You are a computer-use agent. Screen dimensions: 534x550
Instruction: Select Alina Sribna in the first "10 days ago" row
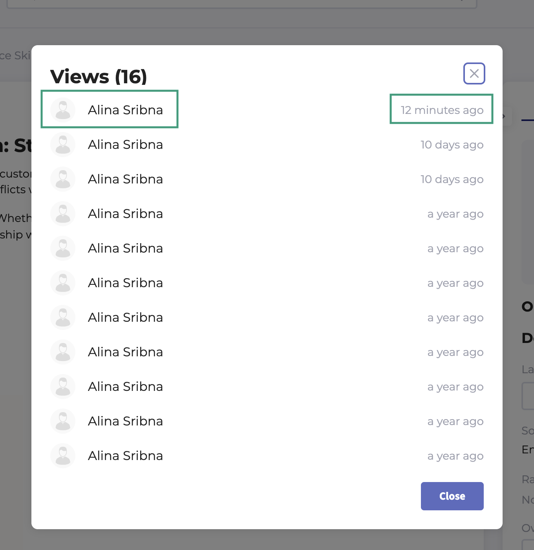(125, 145)
